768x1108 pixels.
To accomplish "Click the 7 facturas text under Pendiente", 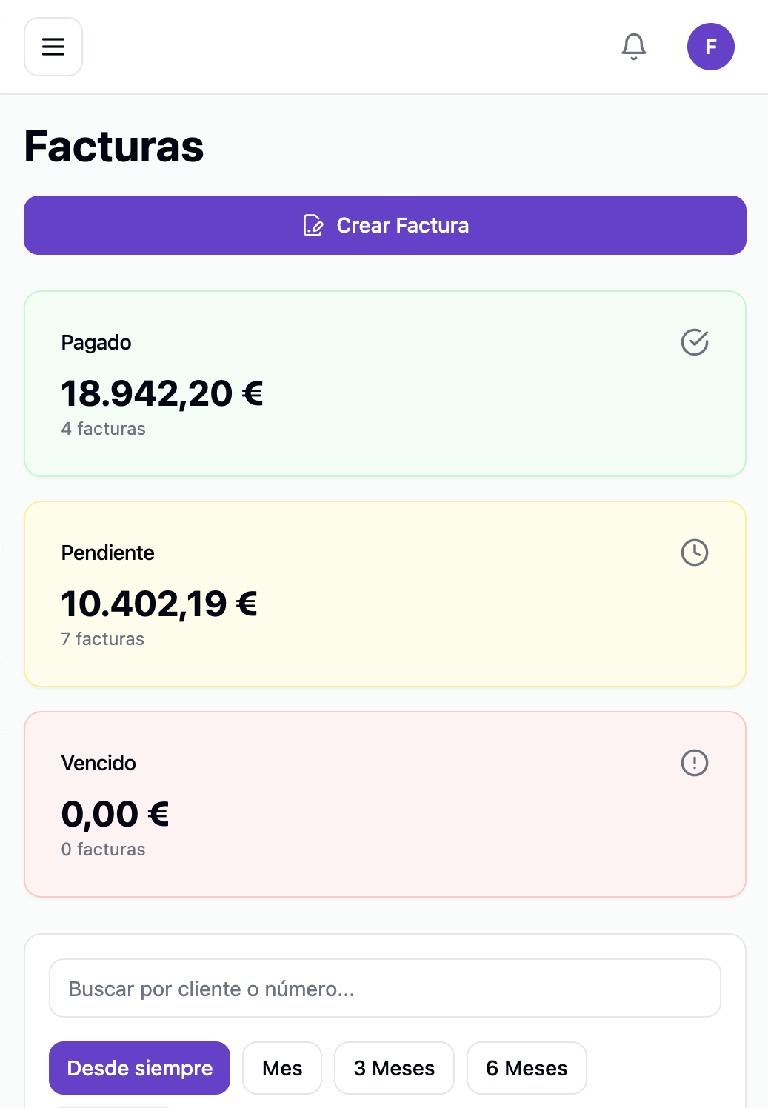I will click(103, 639).
